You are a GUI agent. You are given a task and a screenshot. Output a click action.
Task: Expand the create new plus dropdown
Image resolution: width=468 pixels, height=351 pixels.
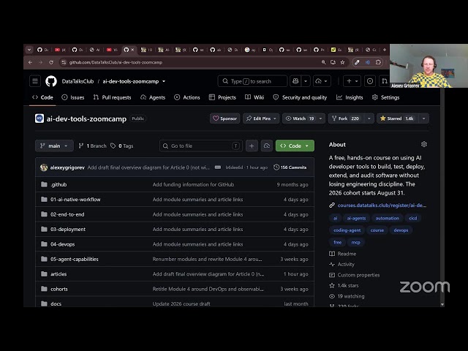[x=352, y=81]
